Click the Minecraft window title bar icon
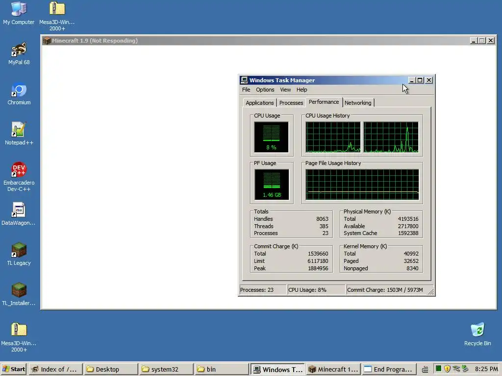This screenshot has width=502, height=376. [47, 41]
